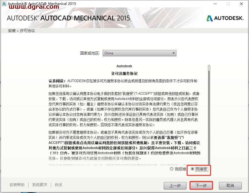Close the installer window
This screenshot has width=249, height=193.
click(241, 4)
